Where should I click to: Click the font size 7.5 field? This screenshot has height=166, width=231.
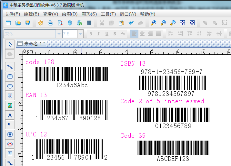[69, 34]
